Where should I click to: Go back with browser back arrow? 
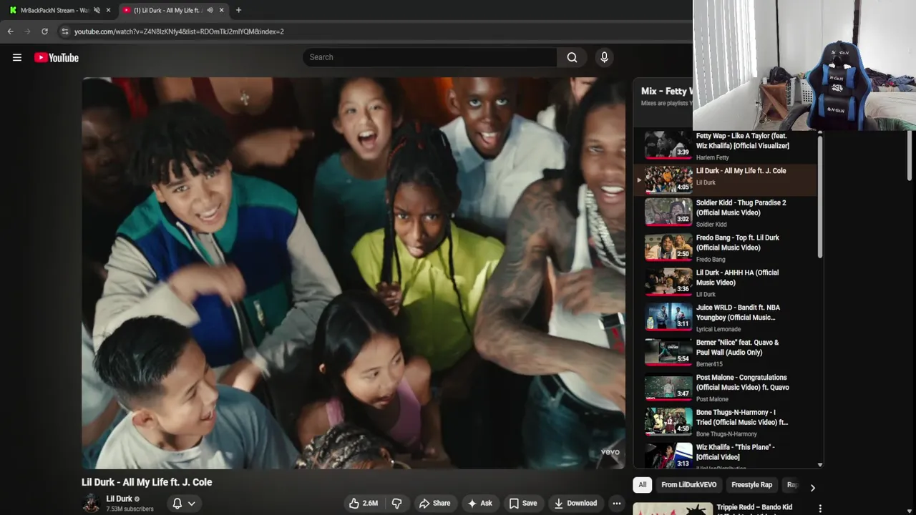click(10, 31)
